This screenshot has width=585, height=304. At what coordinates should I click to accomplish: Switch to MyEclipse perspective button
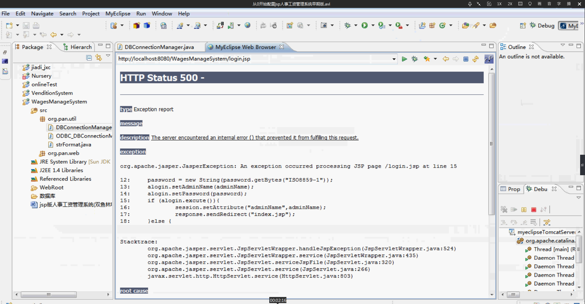coord(569,26)
